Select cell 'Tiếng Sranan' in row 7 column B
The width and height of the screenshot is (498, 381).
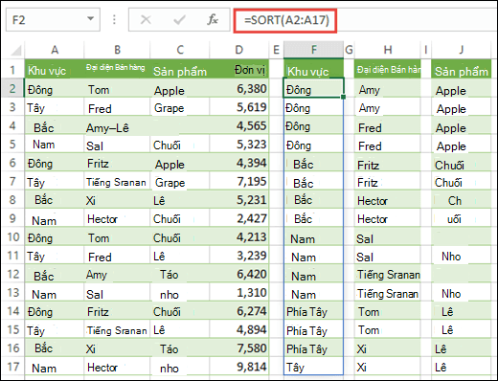(117, 181)
